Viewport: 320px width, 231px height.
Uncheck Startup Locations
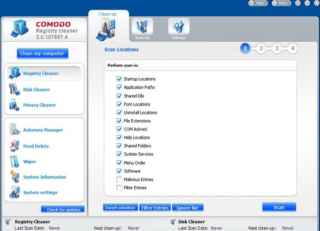pyautogui.click(x=119, y=79)
